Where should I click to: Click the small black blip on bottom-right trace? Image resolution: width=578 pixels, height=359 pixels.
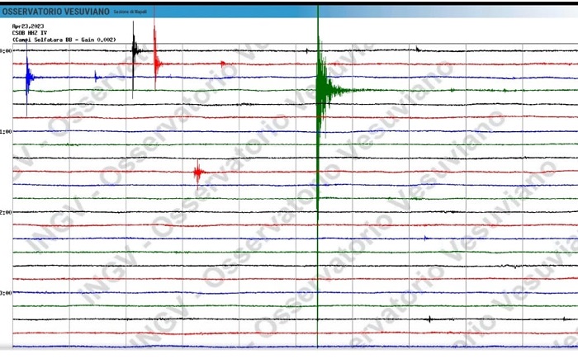(x=429, y=319)
